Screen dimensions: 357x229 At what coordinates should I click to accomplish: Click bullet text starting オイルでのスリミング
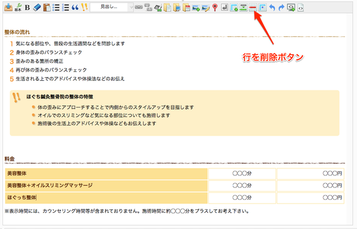(104, 115)
